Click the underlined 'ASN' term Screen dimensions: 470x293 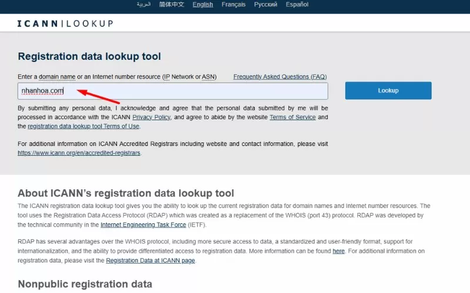(x=210, y=77)
